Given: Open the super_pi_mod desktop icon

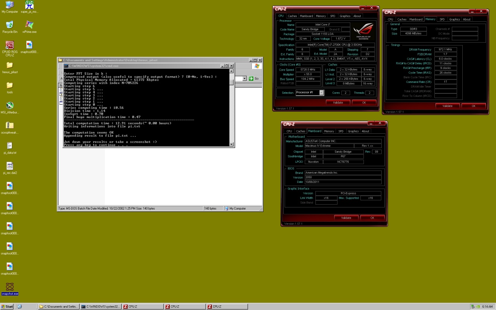Looking at the screenshot, I should click(x=29, y=5).
